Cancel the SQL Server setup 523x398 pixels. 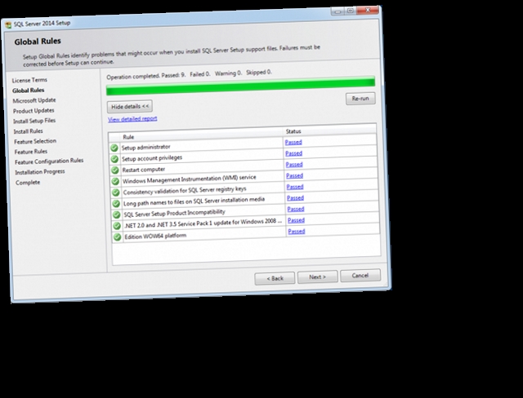click(360, 276)
